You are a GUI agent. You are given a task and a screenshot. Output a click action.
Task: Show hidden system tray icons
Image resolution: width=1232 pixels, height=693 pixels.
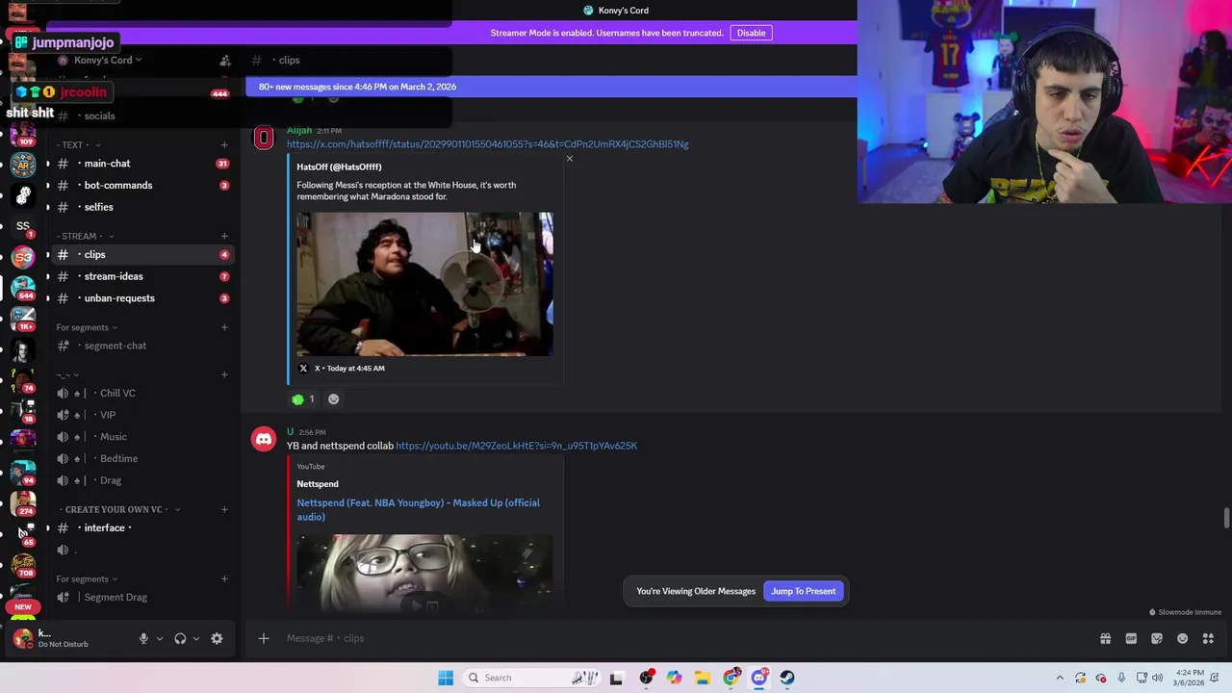(x=1060, y=678)
